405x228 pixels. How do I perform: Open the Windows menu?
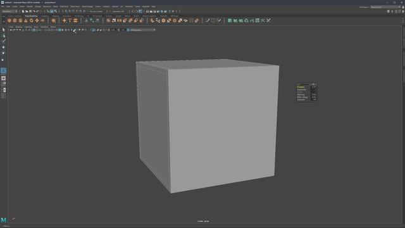[47, 6]
